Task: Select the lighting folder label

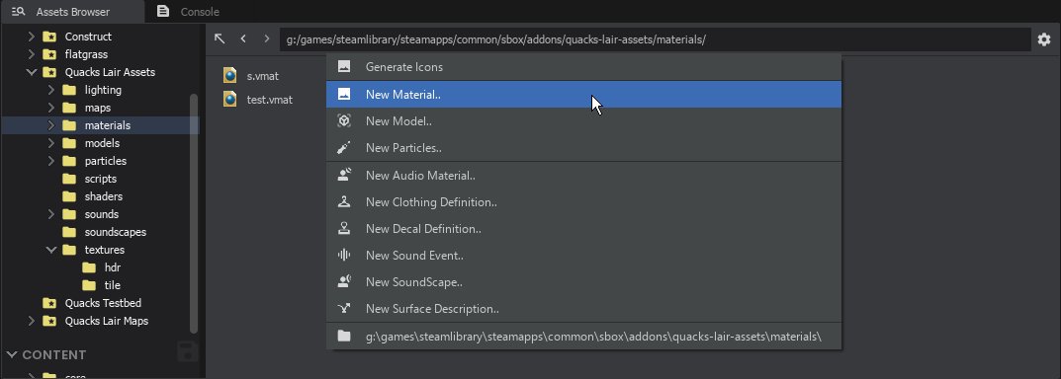Action: click(103, 90)
